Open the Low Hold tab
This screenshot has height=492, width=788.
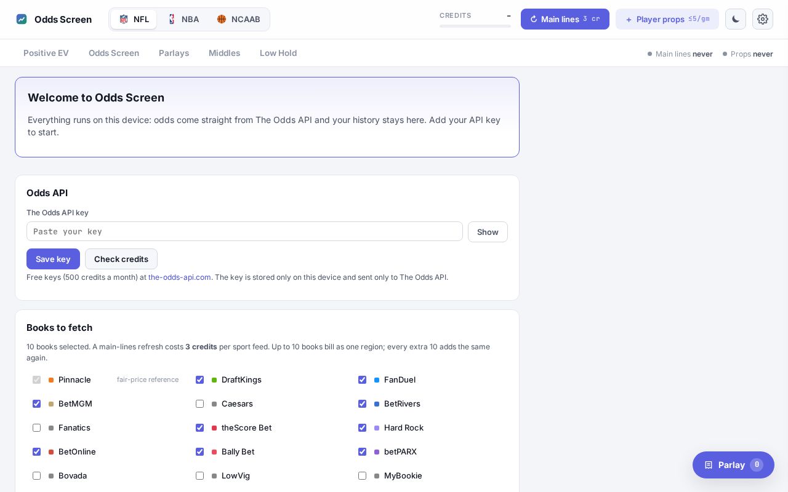pyautogui.click(x=278, y=53)
